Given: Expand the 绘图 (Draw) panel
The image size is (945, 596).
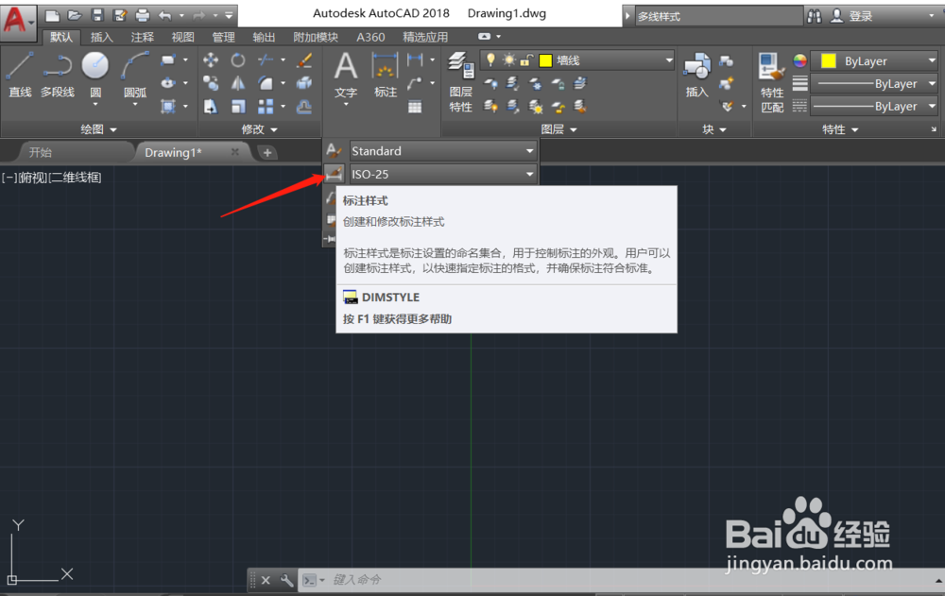Looking at the screenshot, I should tap(99, 129).
